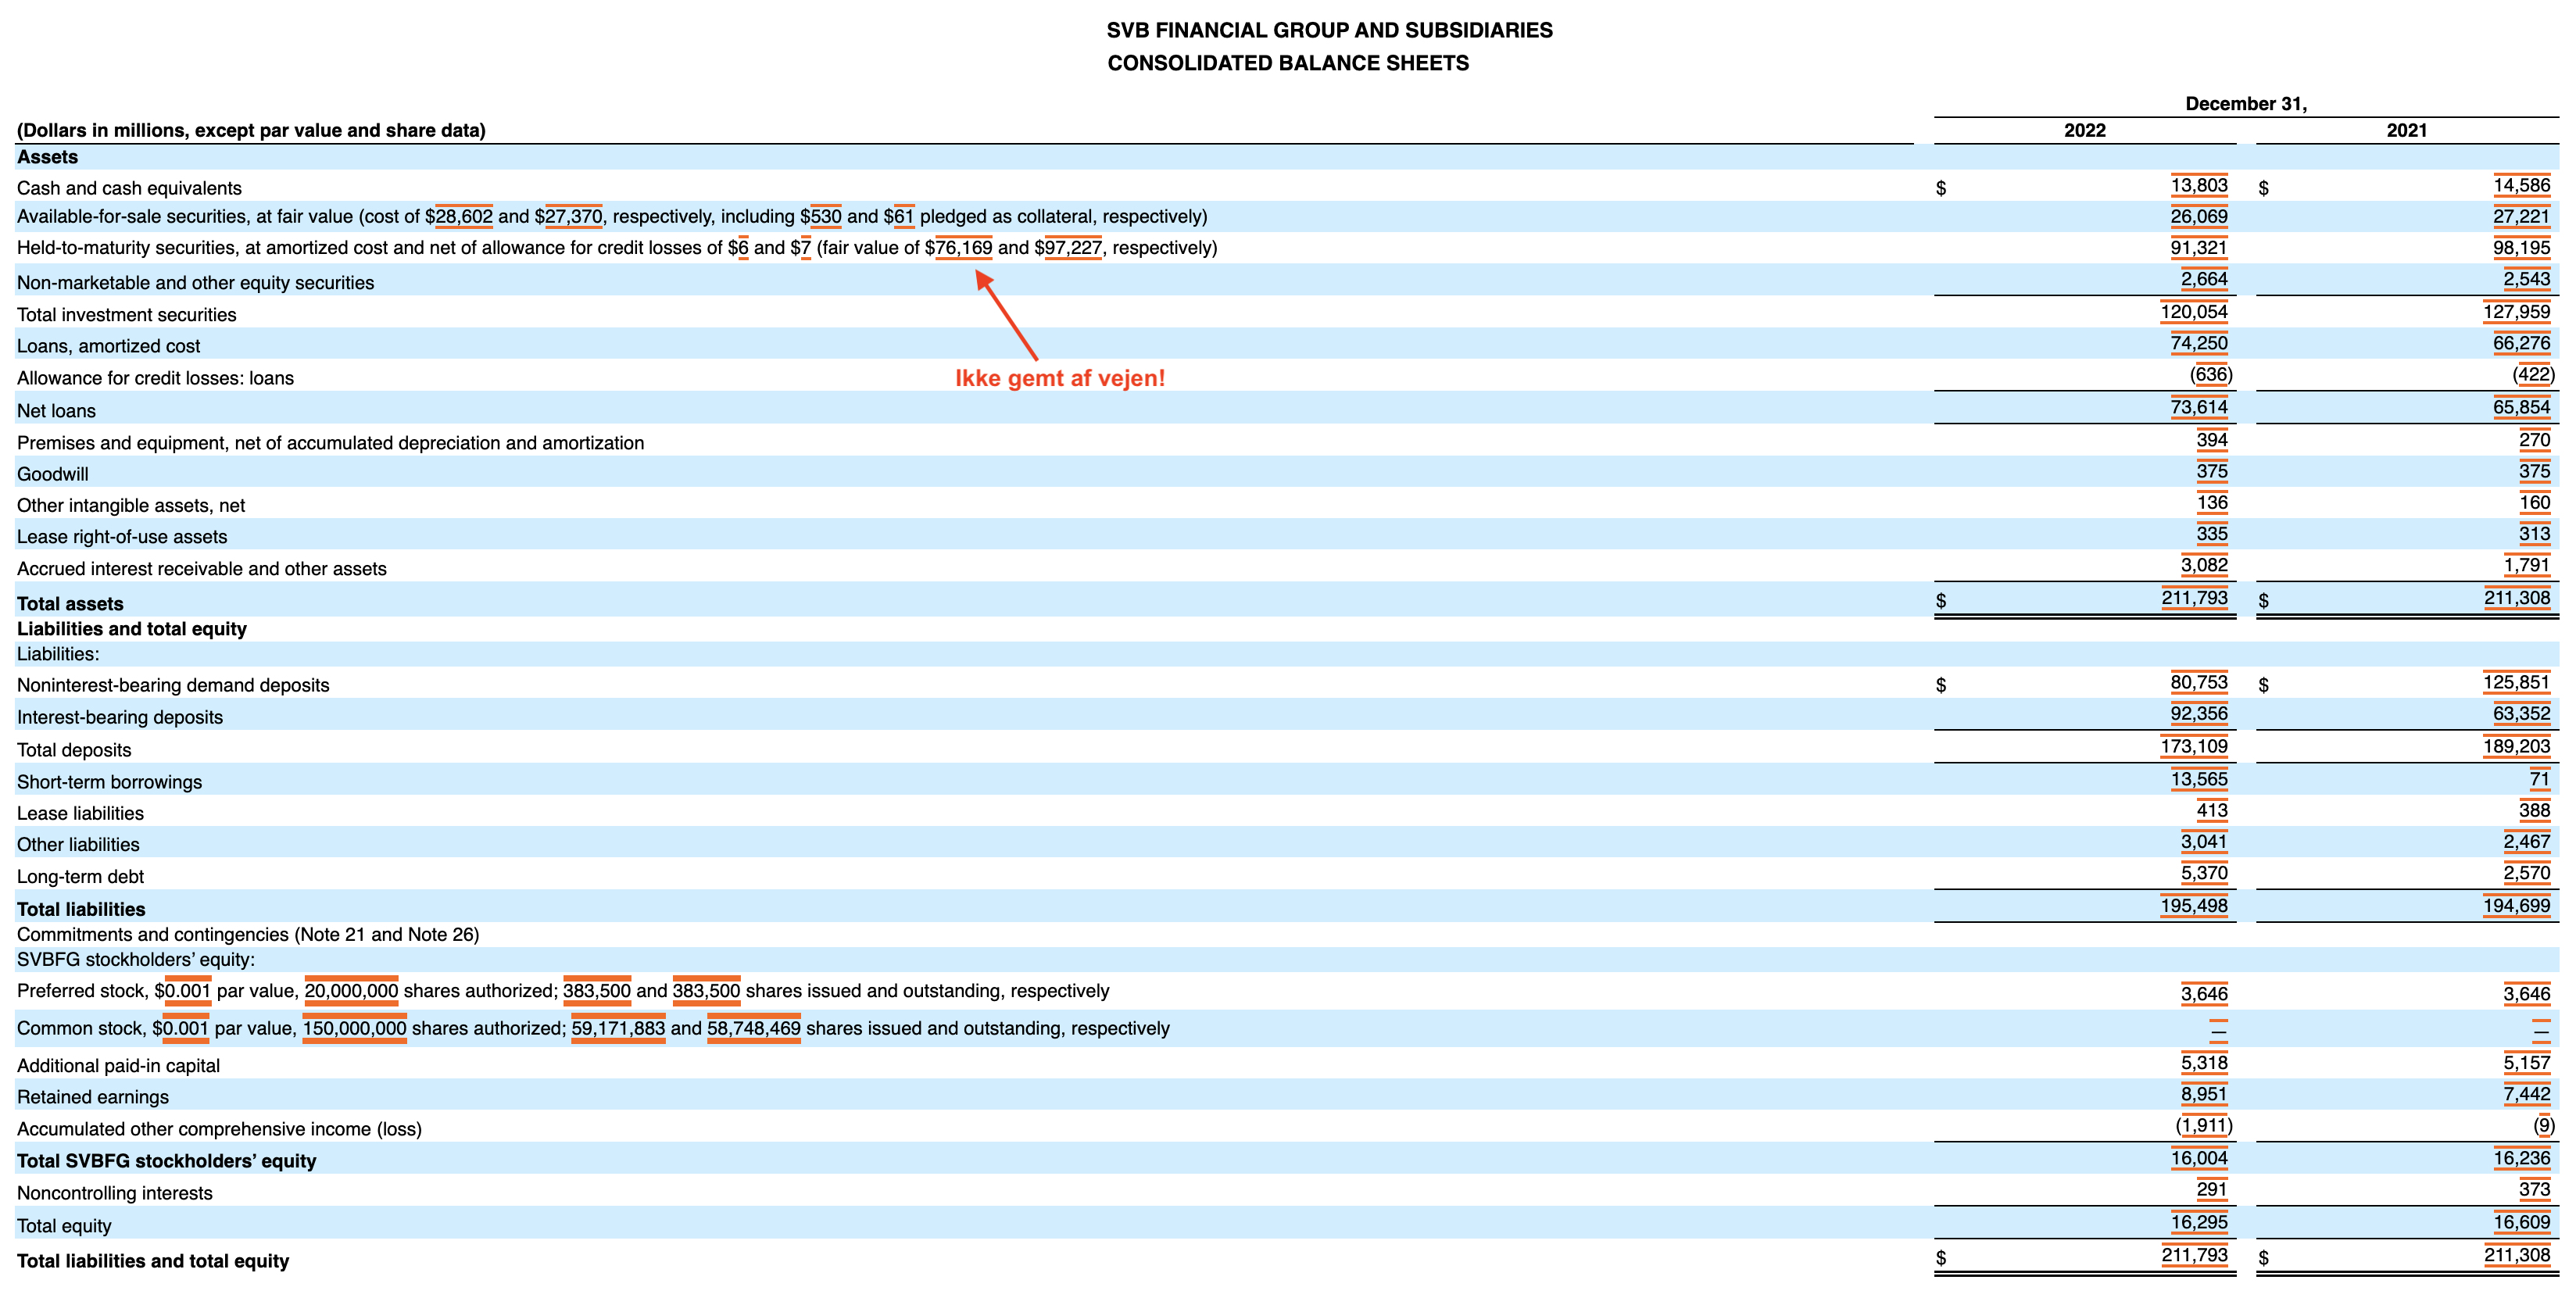Select the 2021 short-term borrowings value 71
The image size is (2576, 1305).
click(x=2540, y=780)
